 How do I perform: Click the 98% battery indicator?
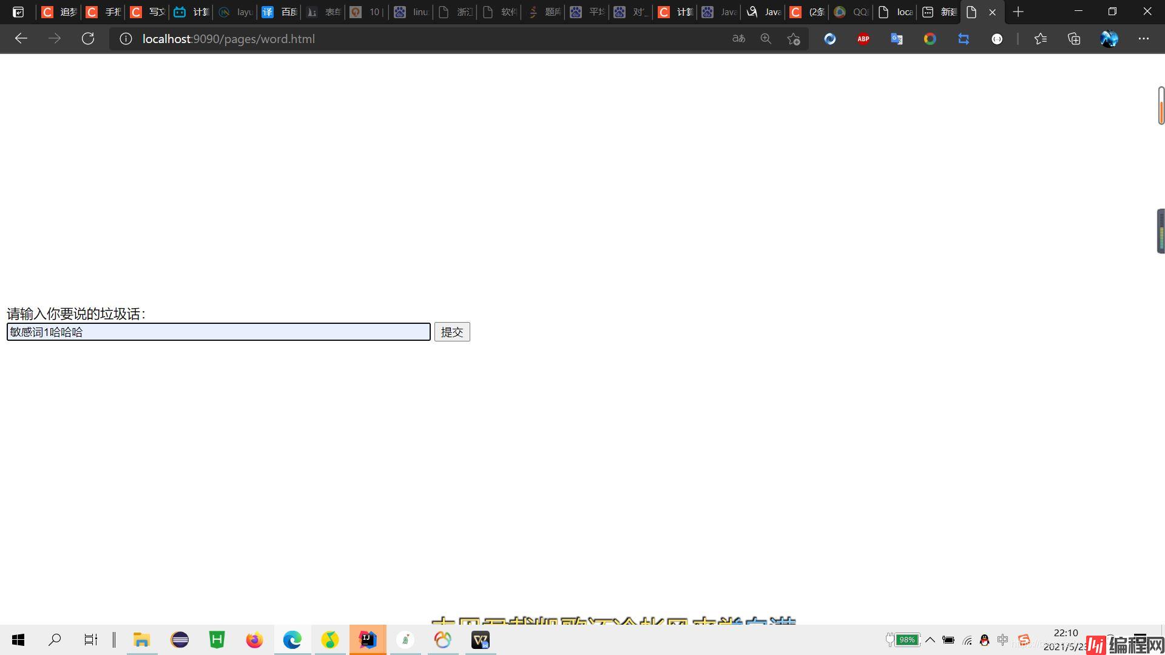(907, 640)
